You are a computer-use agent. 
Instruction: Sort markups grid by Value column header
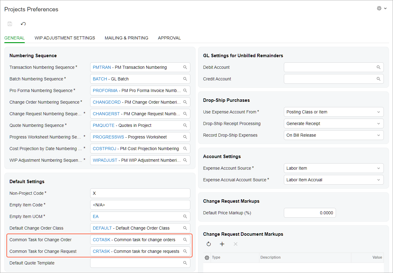tap(368, 257)
